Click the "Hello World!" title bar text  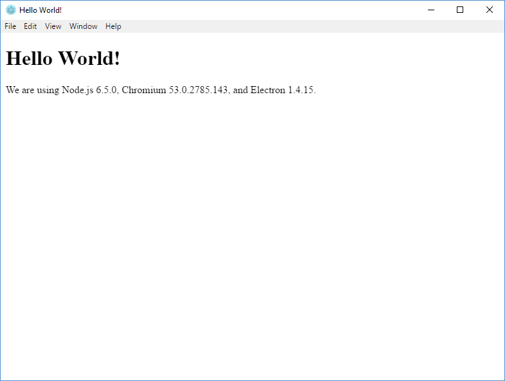point(40,10)
